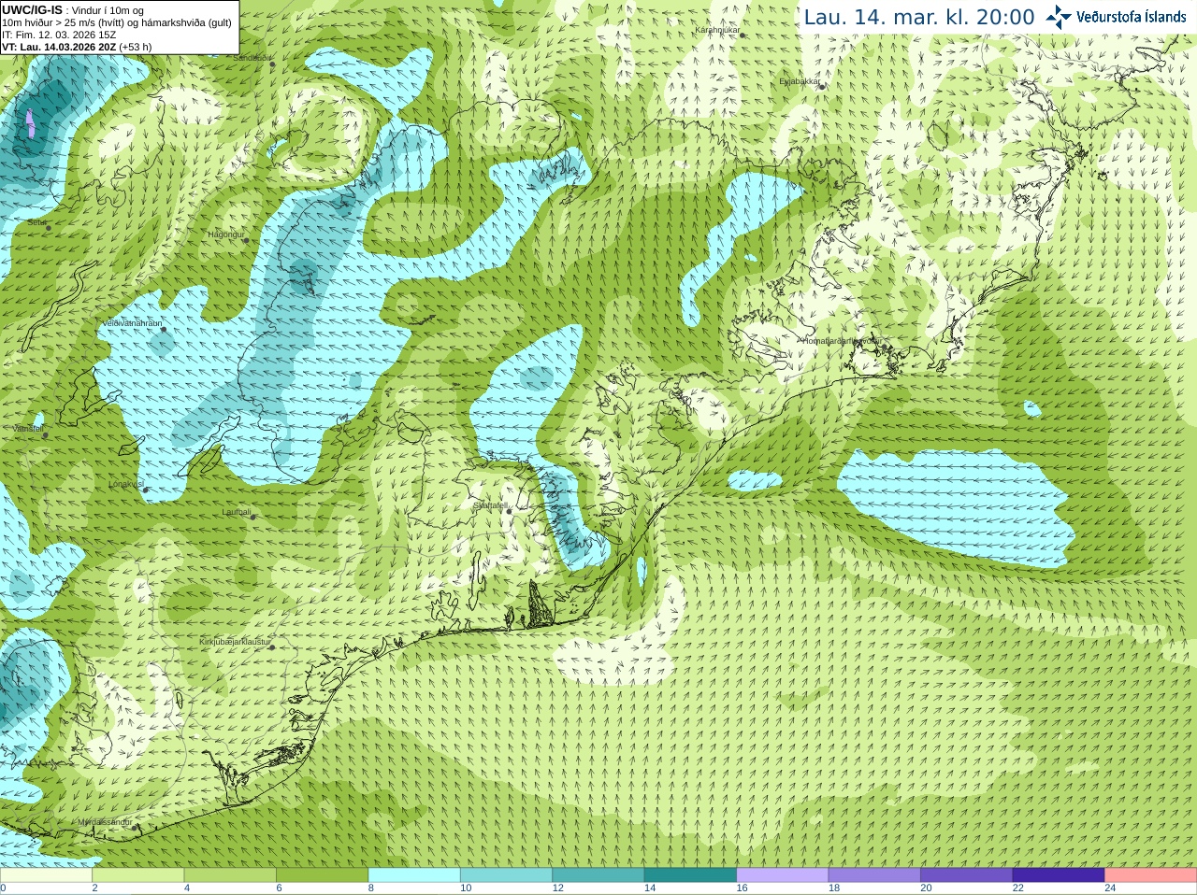
Task: Click the 22–24 m/s dark indigo legend swatch
Action: click(1059, 875)
